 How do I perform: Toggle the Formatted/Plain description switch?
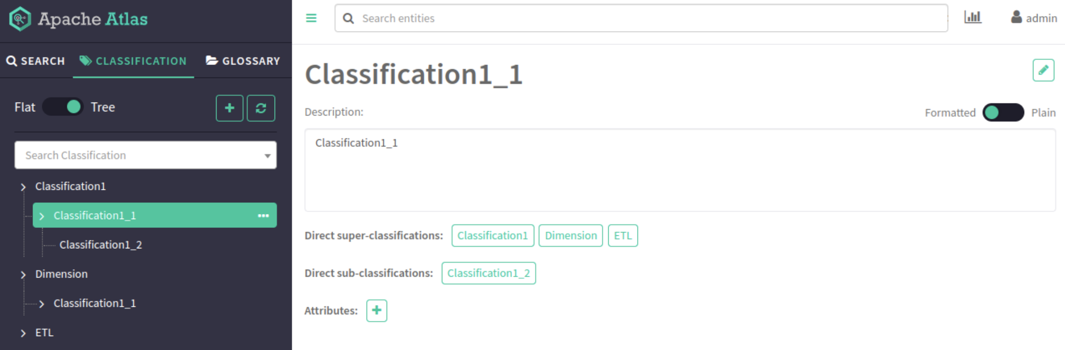(x=1003, y=113)
